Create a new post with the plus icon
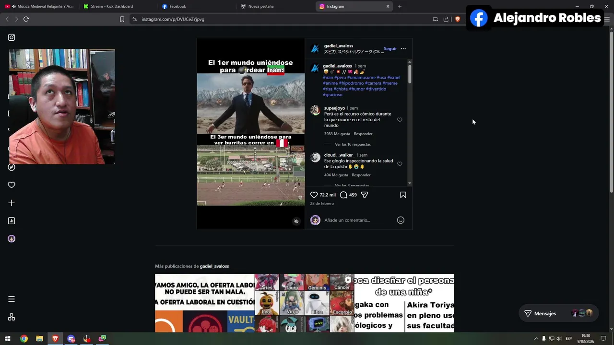Viewport: 614px width, 345px height. (12, 203)
